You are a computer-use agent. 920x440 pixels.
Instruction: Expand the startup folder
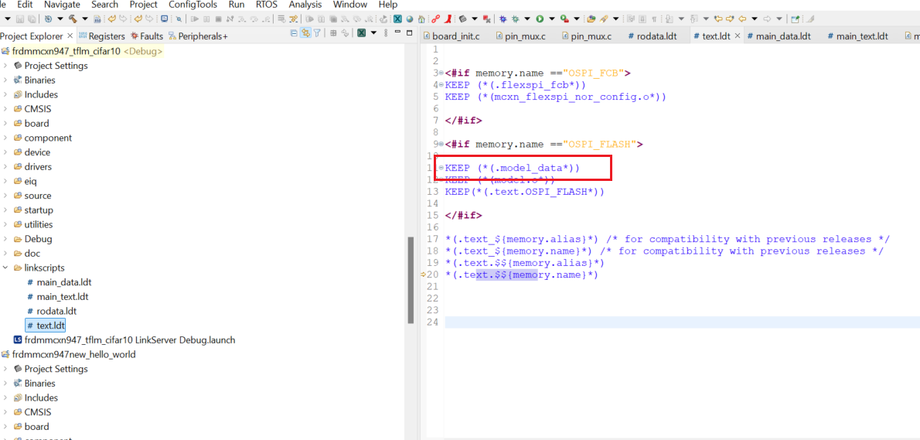(x=5, y=210)
